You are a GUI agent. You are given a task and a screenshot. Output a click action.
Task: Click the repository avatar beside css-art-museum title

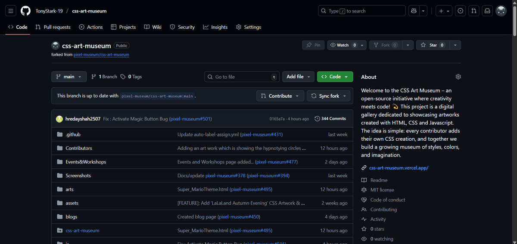[x=55, y=46]
